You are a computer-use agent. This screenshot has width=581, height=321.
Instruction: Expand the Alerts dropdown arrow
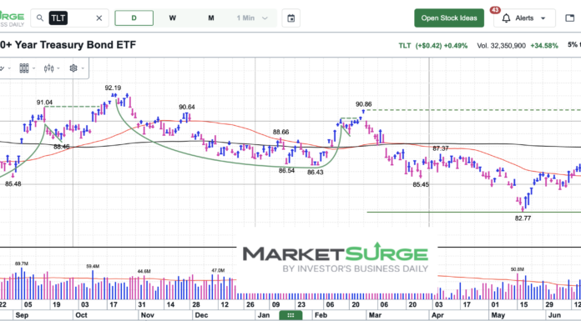coord(543,18)
